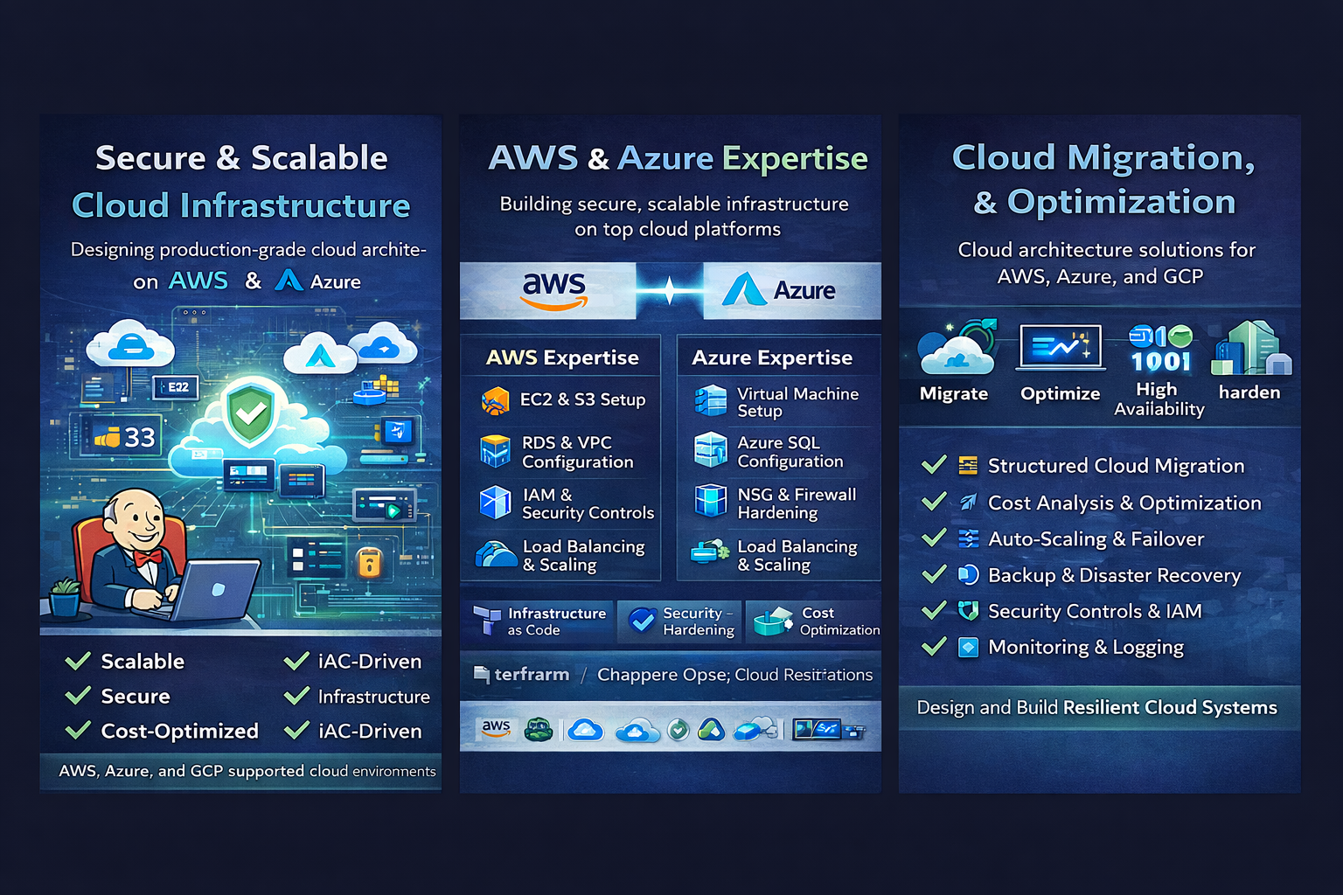Switch to the Infrastructure as Code tab
This screenshot has height=895, width=1343.
[x=539, y=621]
